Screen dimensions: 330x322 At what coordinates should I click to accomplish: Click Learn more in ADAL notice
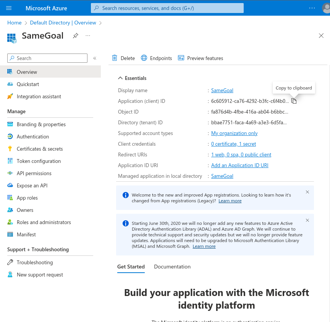point(204,246)
